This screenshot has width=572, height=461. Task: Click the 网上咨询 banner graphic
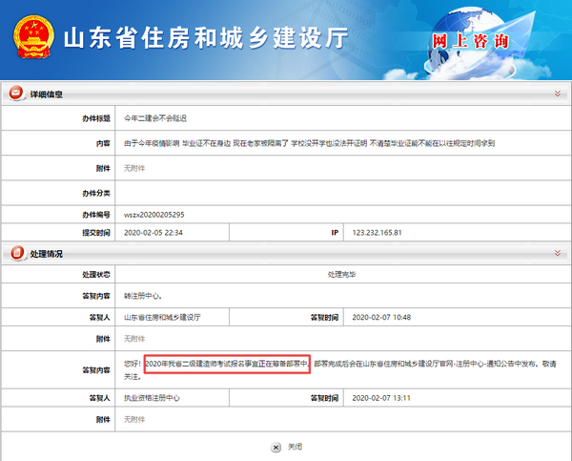click(x=470, y=41)
